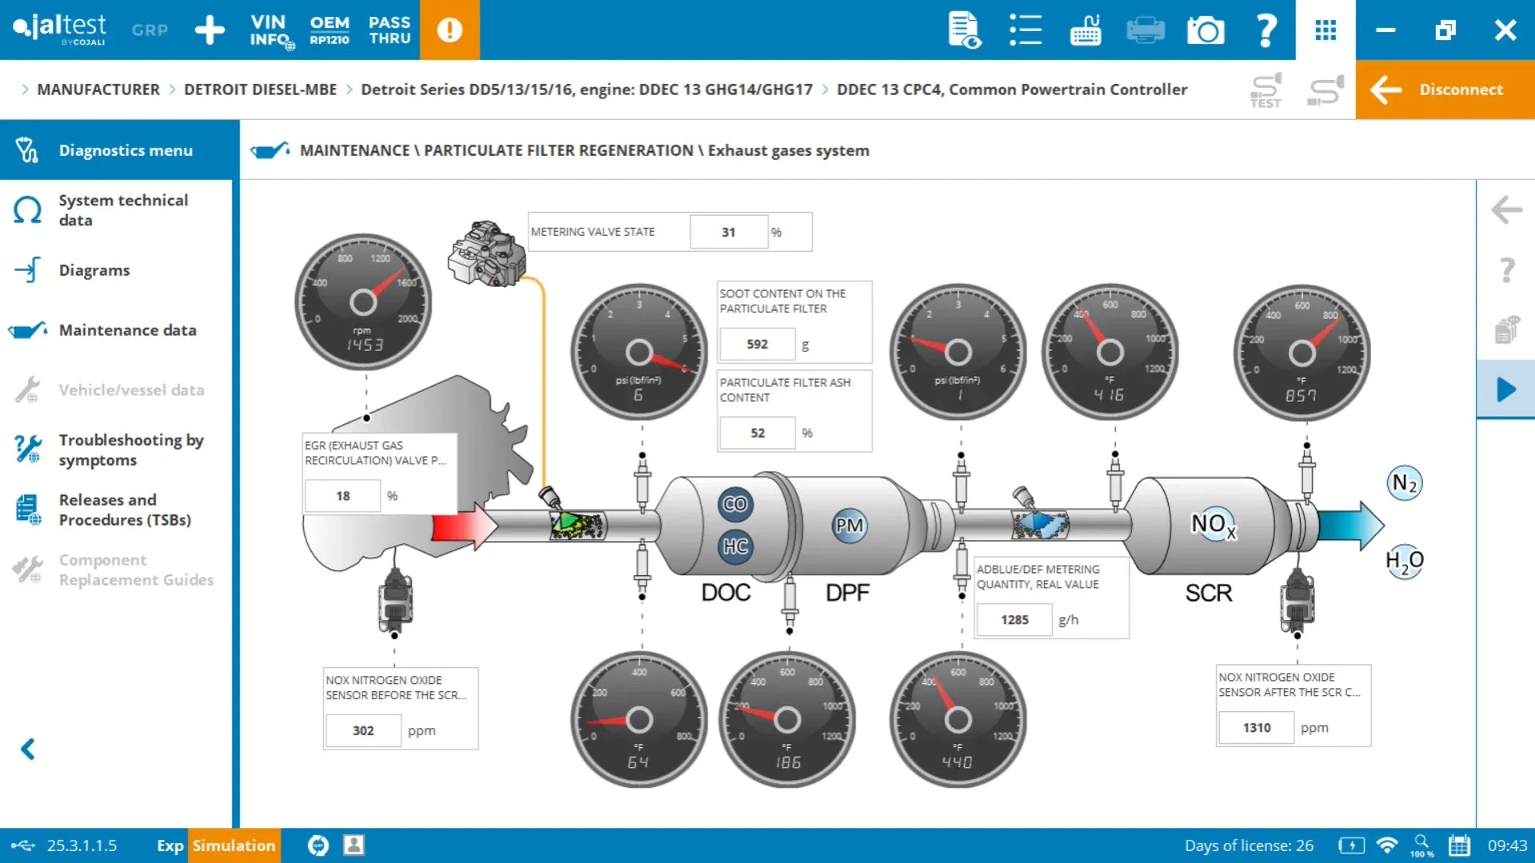Open Releases and Procedures (TSBs)
The height and width of the screenshot is (863, 1535).
tap(116, 510)
